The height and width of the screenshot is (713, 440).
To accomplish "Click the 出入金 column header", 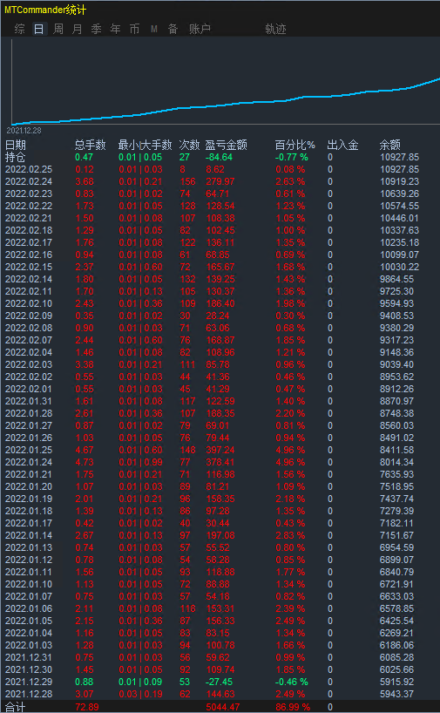I will (342, 145).
